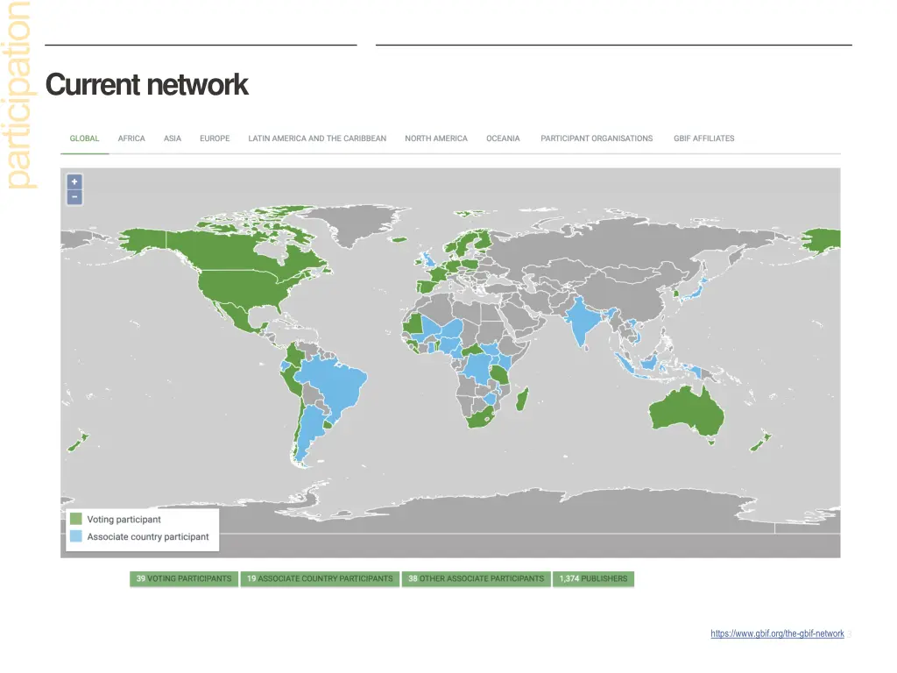897x673 pixels.
Task: Click 19 Associate Country Participants button
Action: pyautogui.click(x=320, y=579)
